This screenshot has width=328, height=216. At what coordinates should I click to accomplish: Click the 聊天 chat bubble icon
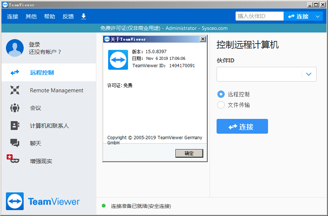click(x=15, y=143)
